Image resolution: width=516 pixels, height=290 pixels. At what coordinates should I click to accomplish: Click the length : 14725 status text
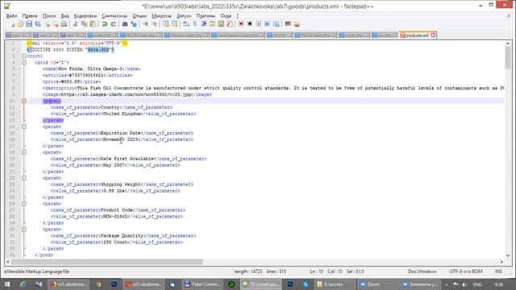[248, 271]
